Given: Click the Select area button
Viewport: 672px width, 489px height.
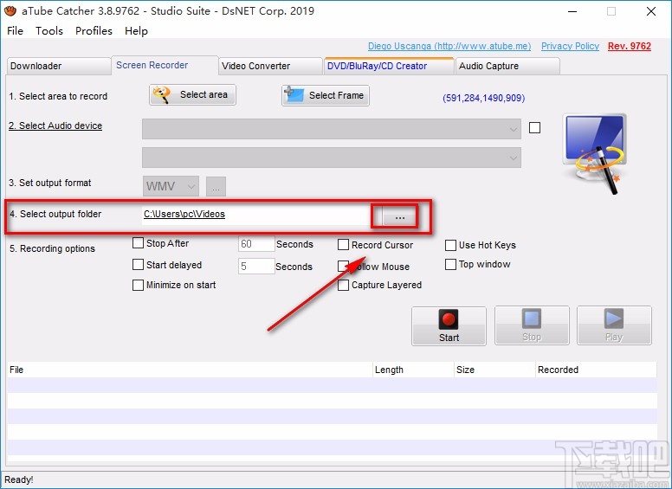Looking at the screenshot, I should click(192, 95).
